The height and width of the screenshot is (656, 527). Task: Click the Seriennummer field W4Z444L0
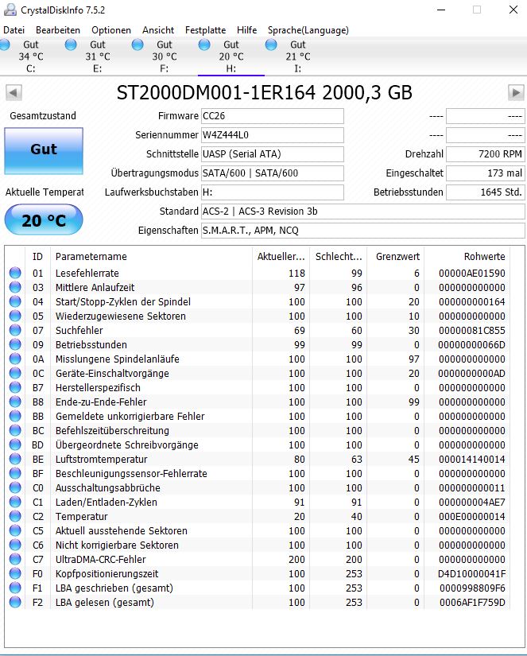(x=273, y=134)
